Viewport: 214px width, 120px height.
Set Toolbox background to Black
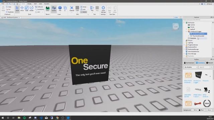[201, 110]
